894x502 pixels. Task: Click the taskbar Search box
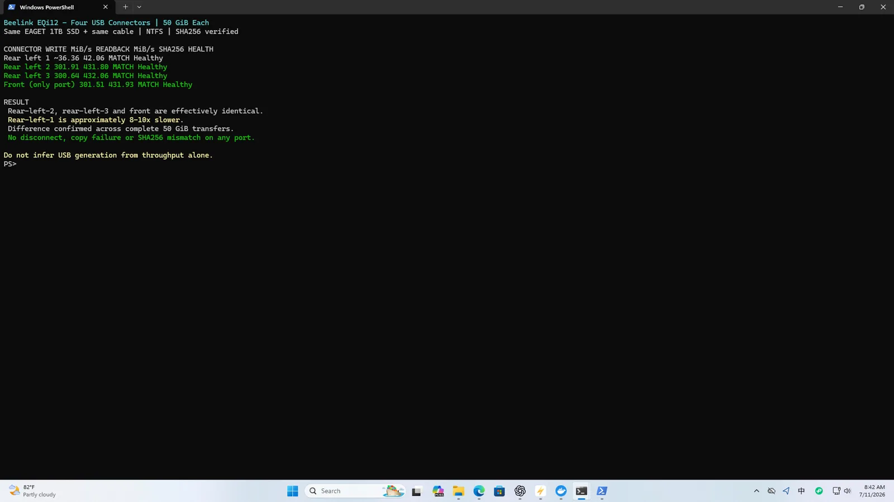click(x=355, y=491)
